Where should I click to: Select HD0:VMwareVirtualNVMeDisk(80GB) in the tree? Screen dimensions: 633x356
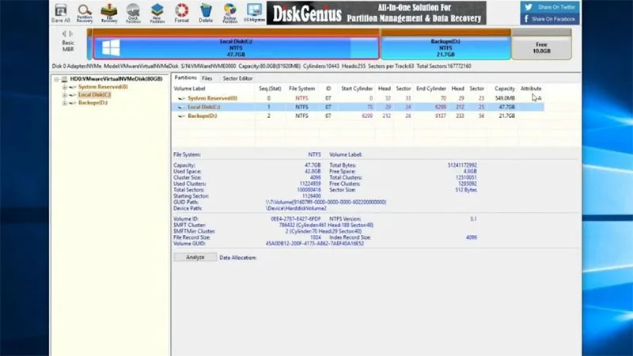pyautogui.click(x=116, y=79)
